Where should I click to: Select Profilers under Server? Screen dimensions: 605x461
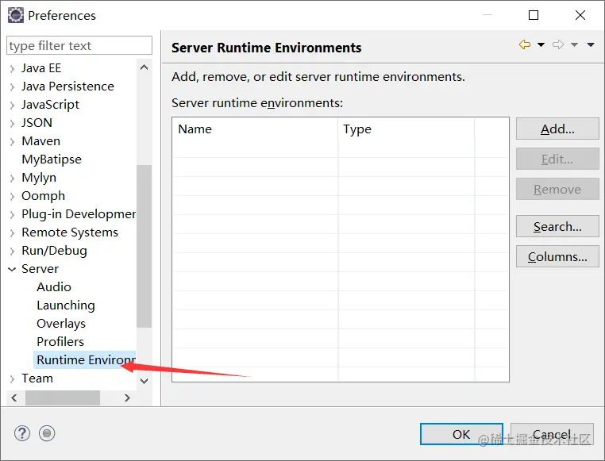click(60, 341)
